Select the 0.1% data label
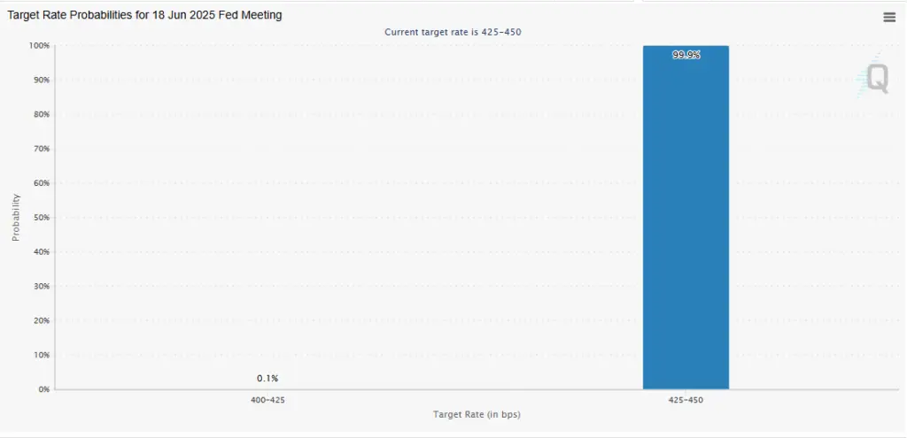 pos(267,378)
